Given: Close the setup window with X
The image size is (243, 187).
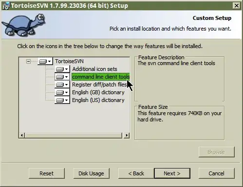Looking at the screenshot, I should point(237,6).
